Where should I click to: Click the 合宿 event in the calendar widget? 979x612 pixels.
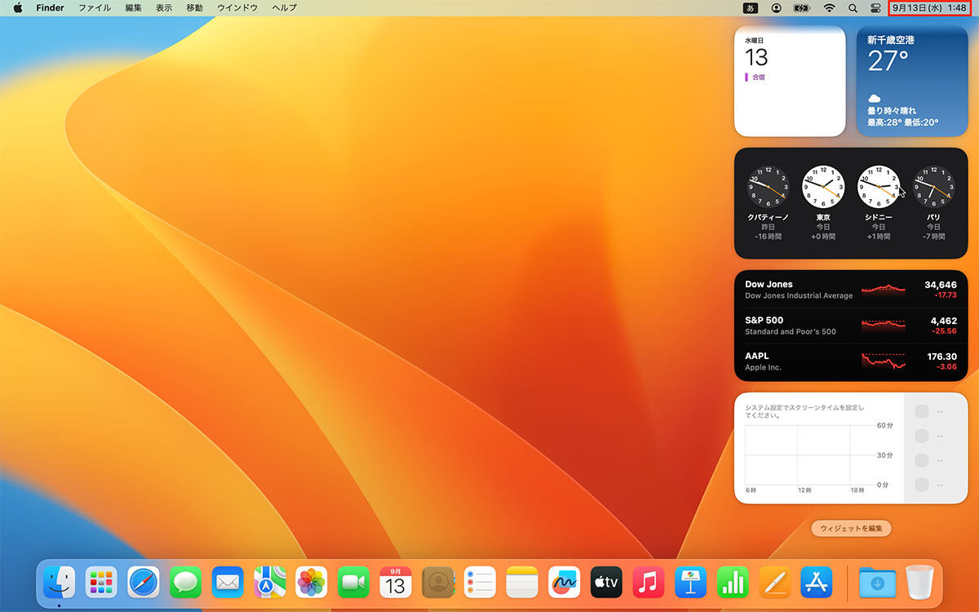pos(755,77)
